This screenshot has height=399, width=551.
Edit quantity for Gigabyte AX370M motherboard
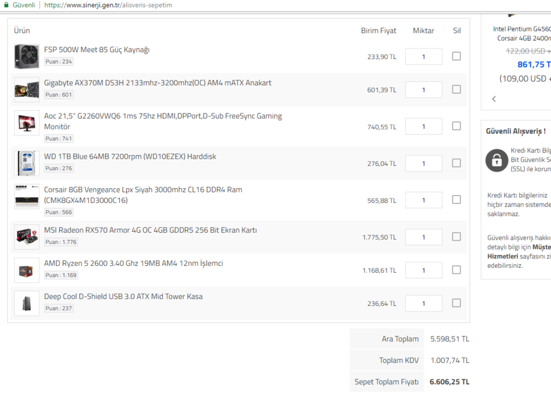(x=423, y=89)
